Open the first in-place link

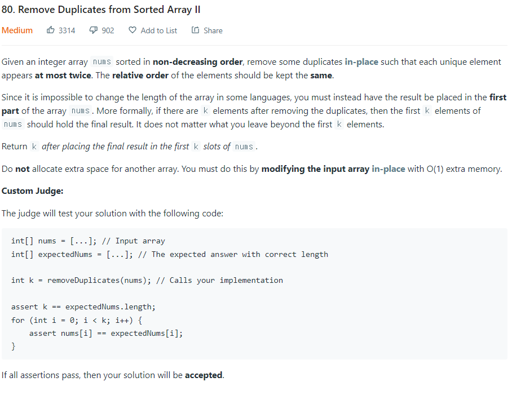pyautogui.click(x=361, y=62)
